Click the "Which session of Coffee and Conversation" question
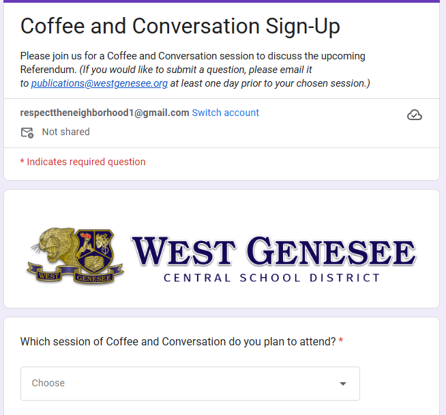 pyautogui.click(x=177, y=341)
